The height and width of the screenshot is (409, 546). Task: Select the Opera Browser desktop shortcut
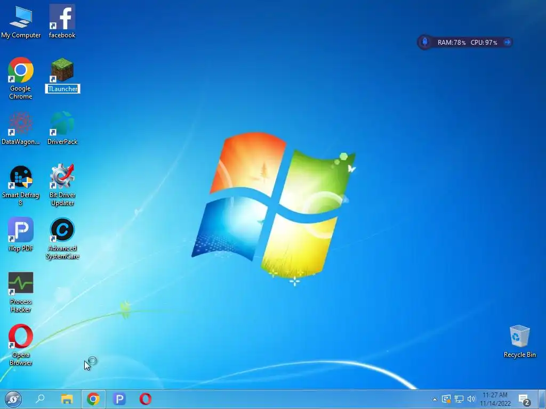click(21, 345)
